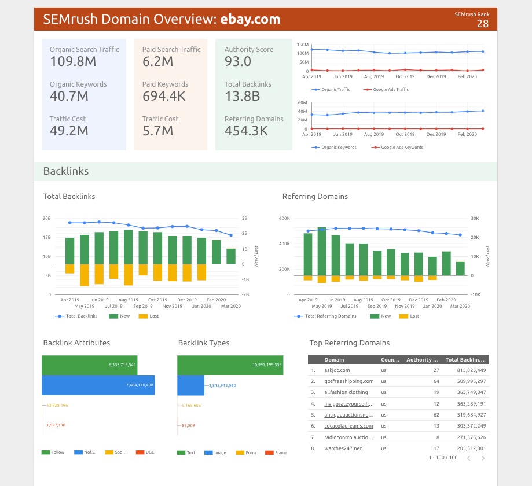The width and height of the screenshot is (532, 486).
Task: Click the SEMrush Rank value 28
Action: point(483,24)
